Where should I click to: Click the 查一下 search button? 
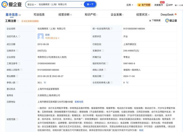(90, 4)
